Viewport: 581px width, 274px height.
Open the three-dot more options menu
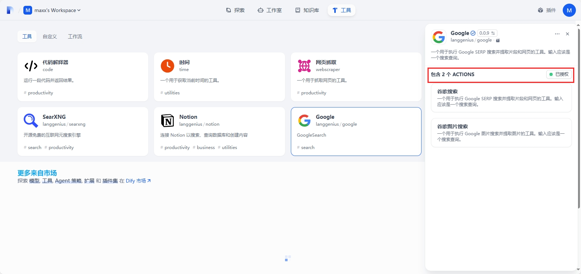coord(557,34)
